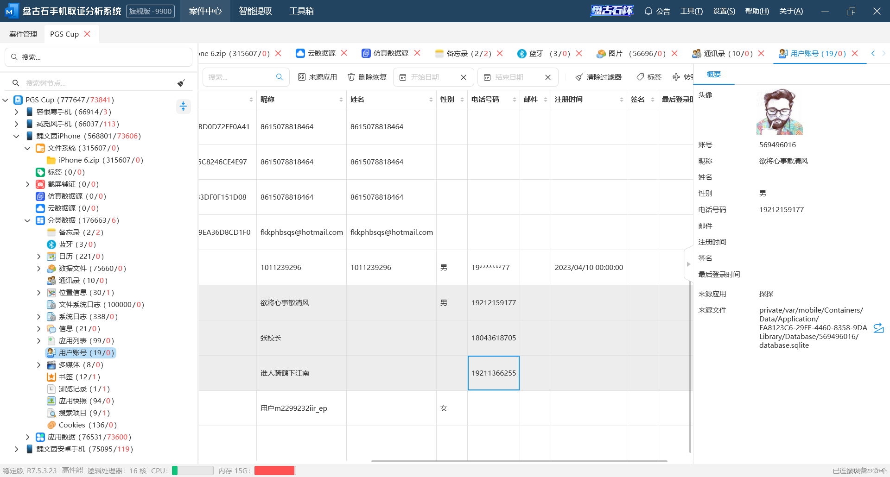Click the search magnifier in table search box
The height and width of the screenshot is (477, 890).
[280, 77]
